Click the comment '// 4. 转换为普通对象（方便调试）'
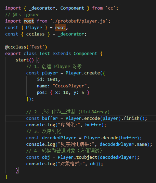Viewport: 156px width, 183px height. pyautogui.click(x=64, y=151)
